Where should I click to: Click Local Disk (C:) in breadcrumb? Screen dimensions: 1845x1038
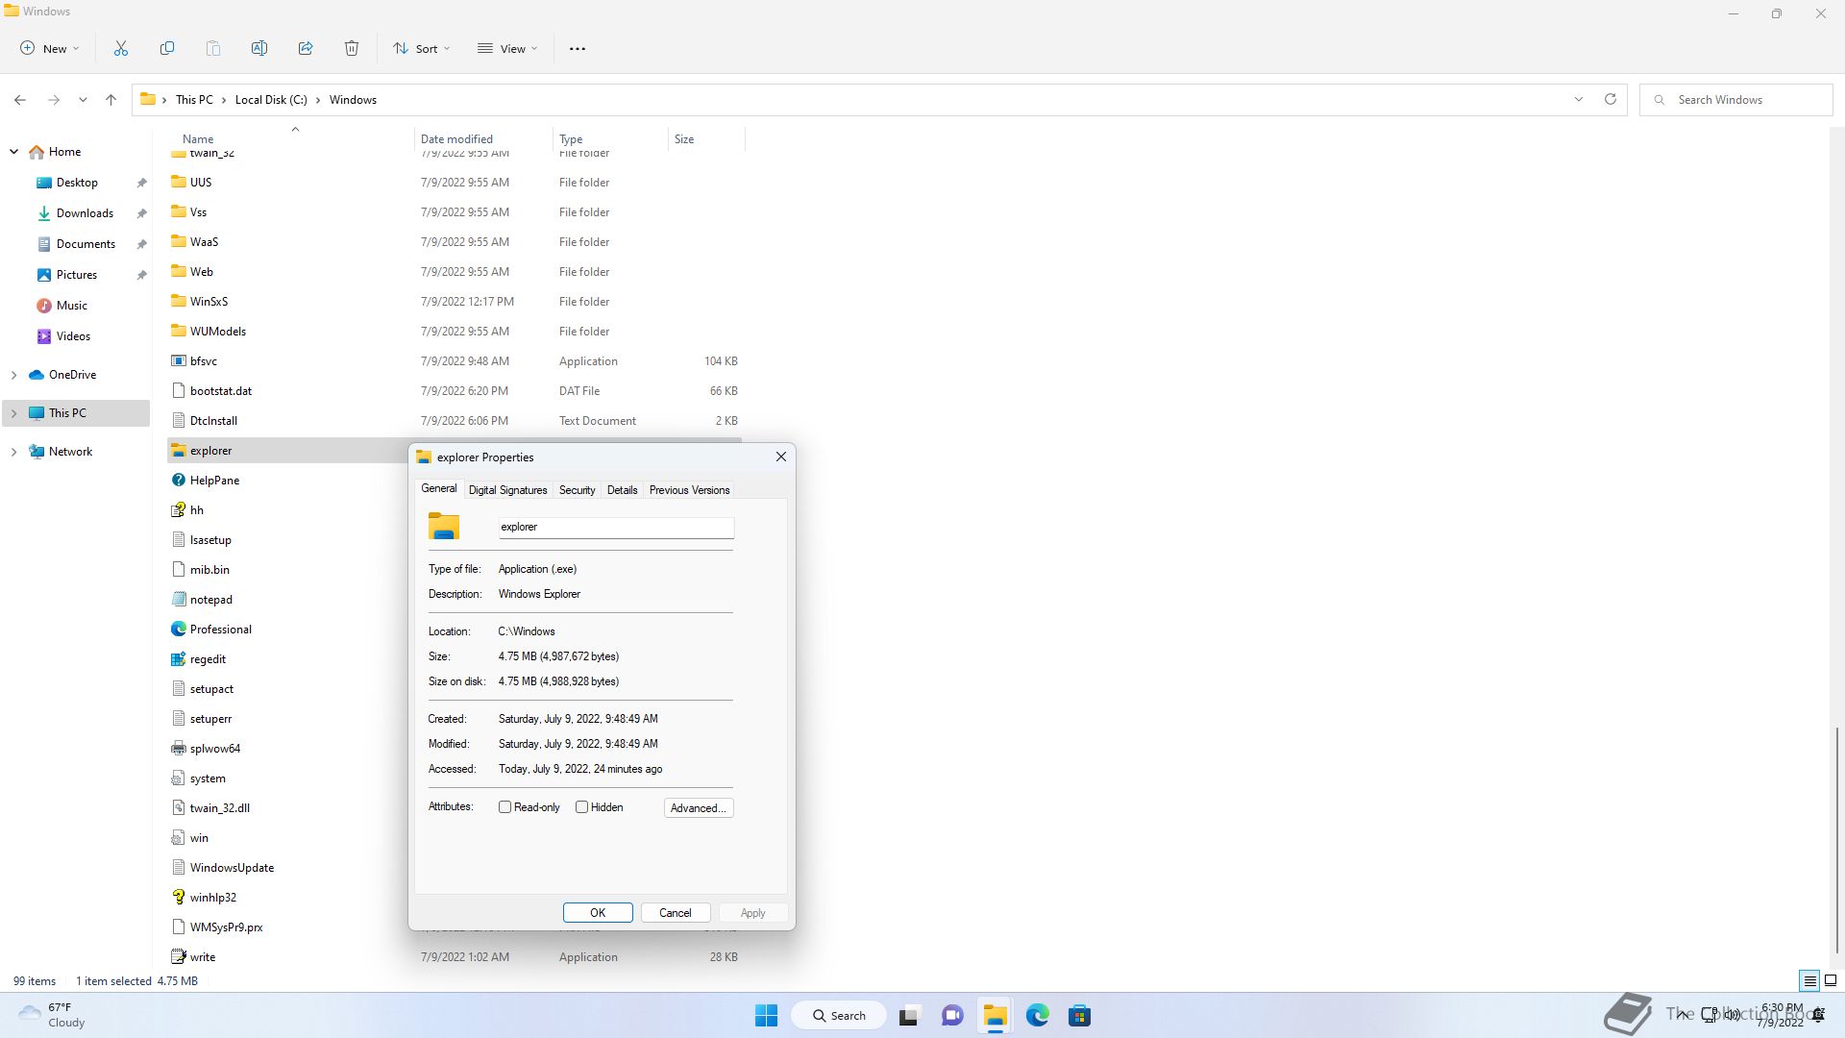coord(271,100)
